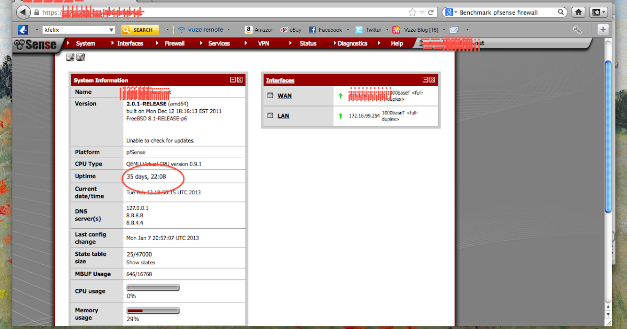Open the Twitter toolbar shortcut
The width and height of the screenshot is (627, 329).
[x=368, y=30]
